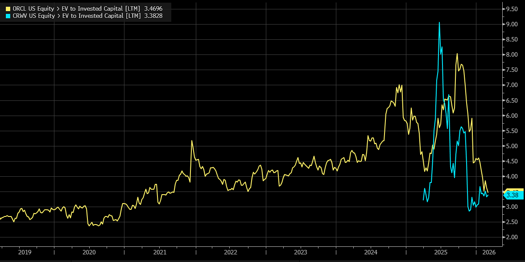Click the 2.50 value on the price axis

[513, 222]
